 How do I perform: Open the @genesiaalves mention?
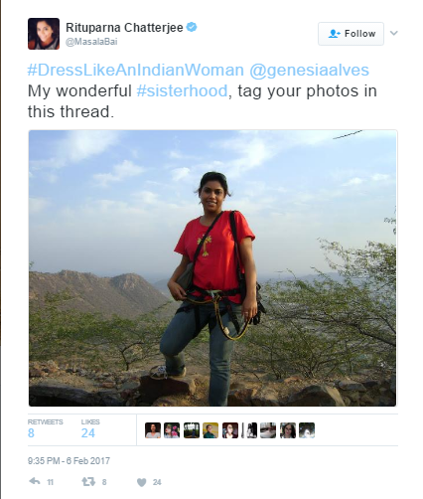(x=309, y=70)
